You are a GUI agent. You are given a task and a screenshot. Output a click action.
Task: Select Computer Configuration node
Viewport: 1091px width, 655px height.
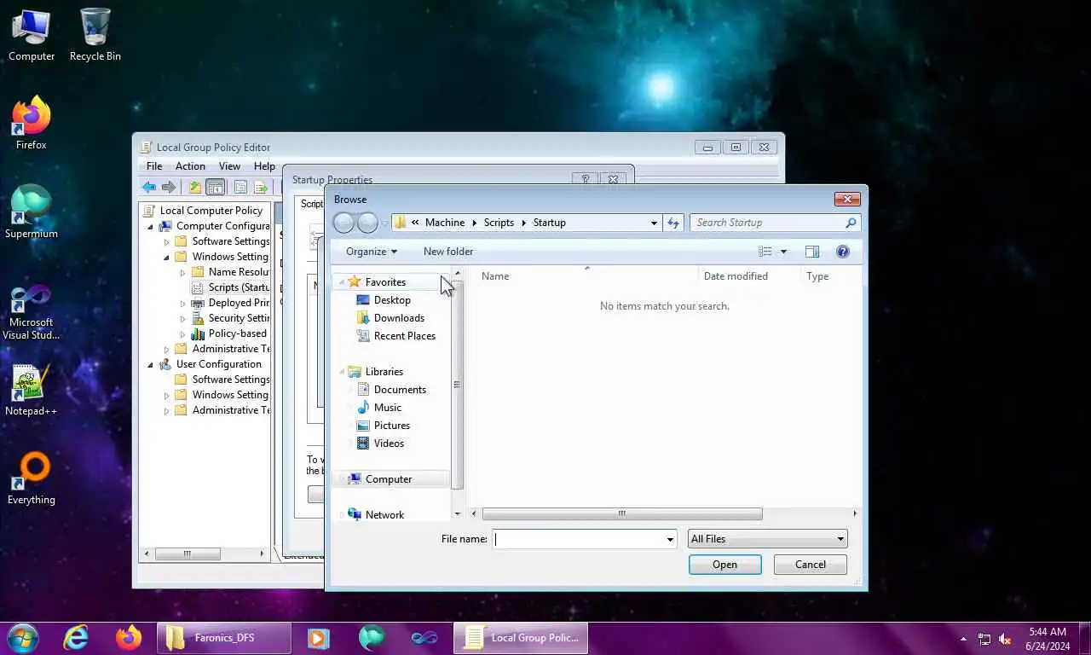click(x=222, y=226)
